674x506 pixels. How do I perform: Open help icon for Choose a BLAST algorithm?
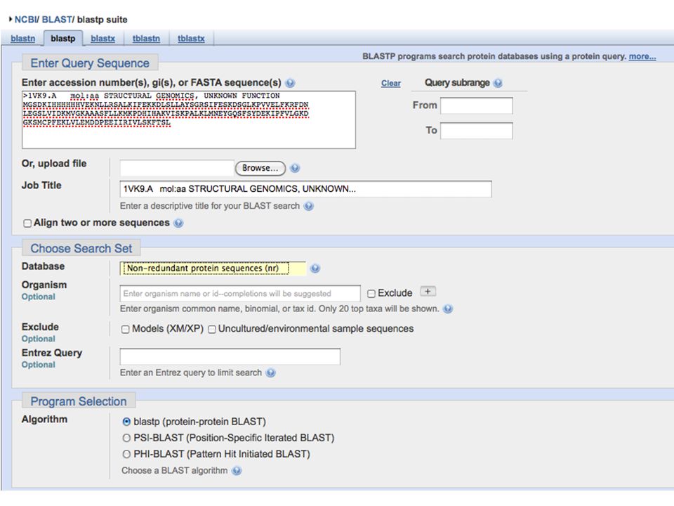237,471
